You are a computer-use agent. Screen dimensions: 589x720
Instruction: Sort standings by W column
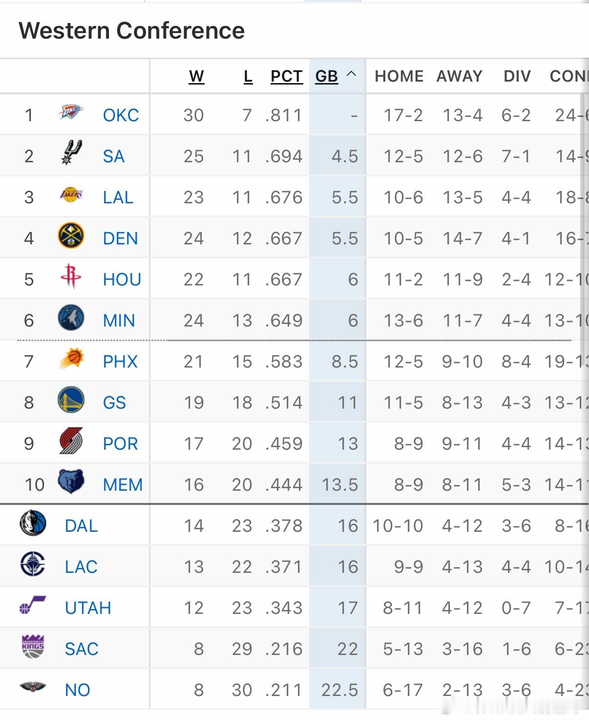[x=196, y=76]
